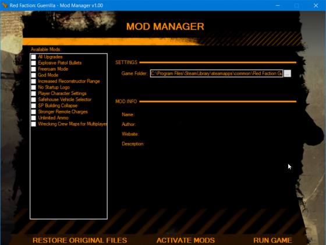Enable Increased Reconstructor Range checkbox
The image size is (326, 245).
click(34, 81)
